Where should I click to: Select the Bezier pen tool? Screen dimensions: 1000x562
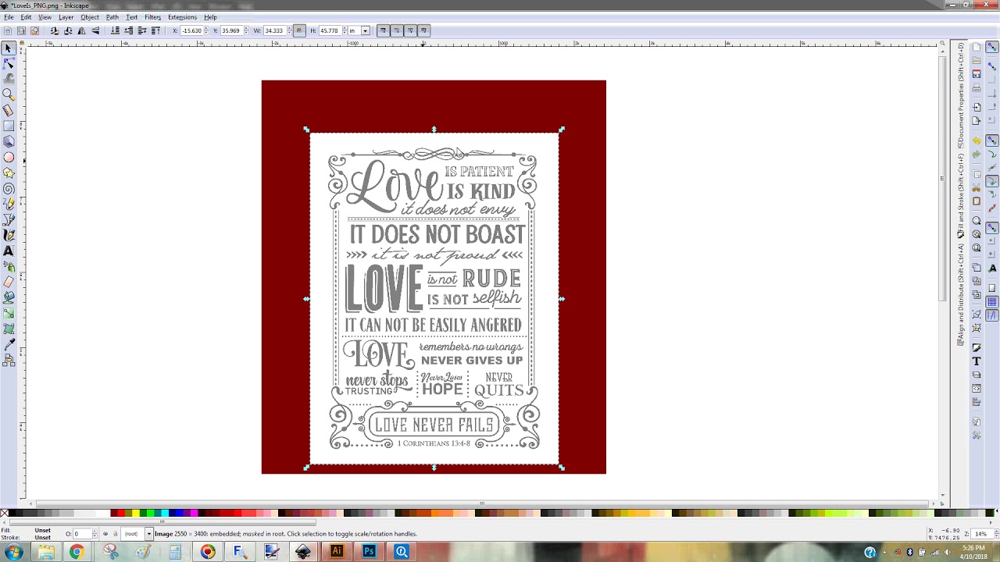pyautogui.click(x=9, y=219)
